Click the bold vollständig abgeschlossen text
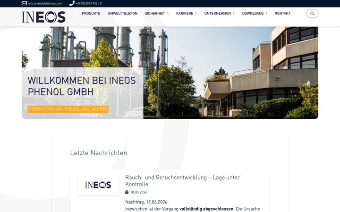 (x=206, y=209)
